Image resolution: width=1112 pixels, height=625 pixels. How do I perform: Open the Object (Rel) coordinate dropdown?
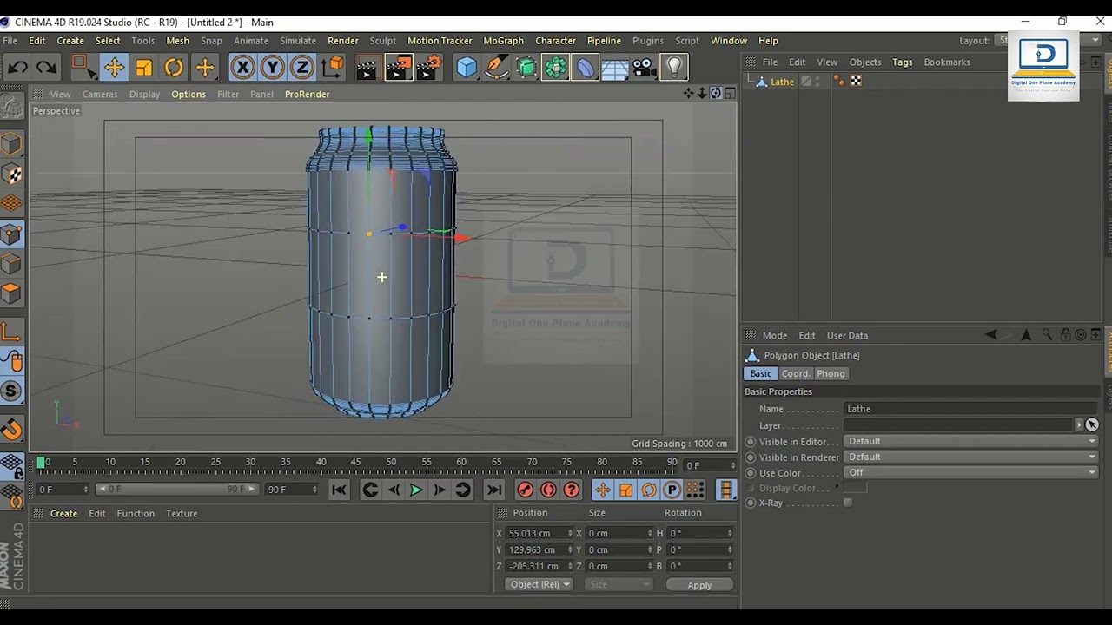[539, 584]
